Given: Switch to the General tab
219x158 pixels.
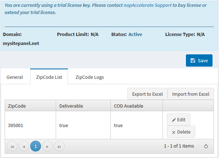Looking at the screenshot, I should pos(15,77).
